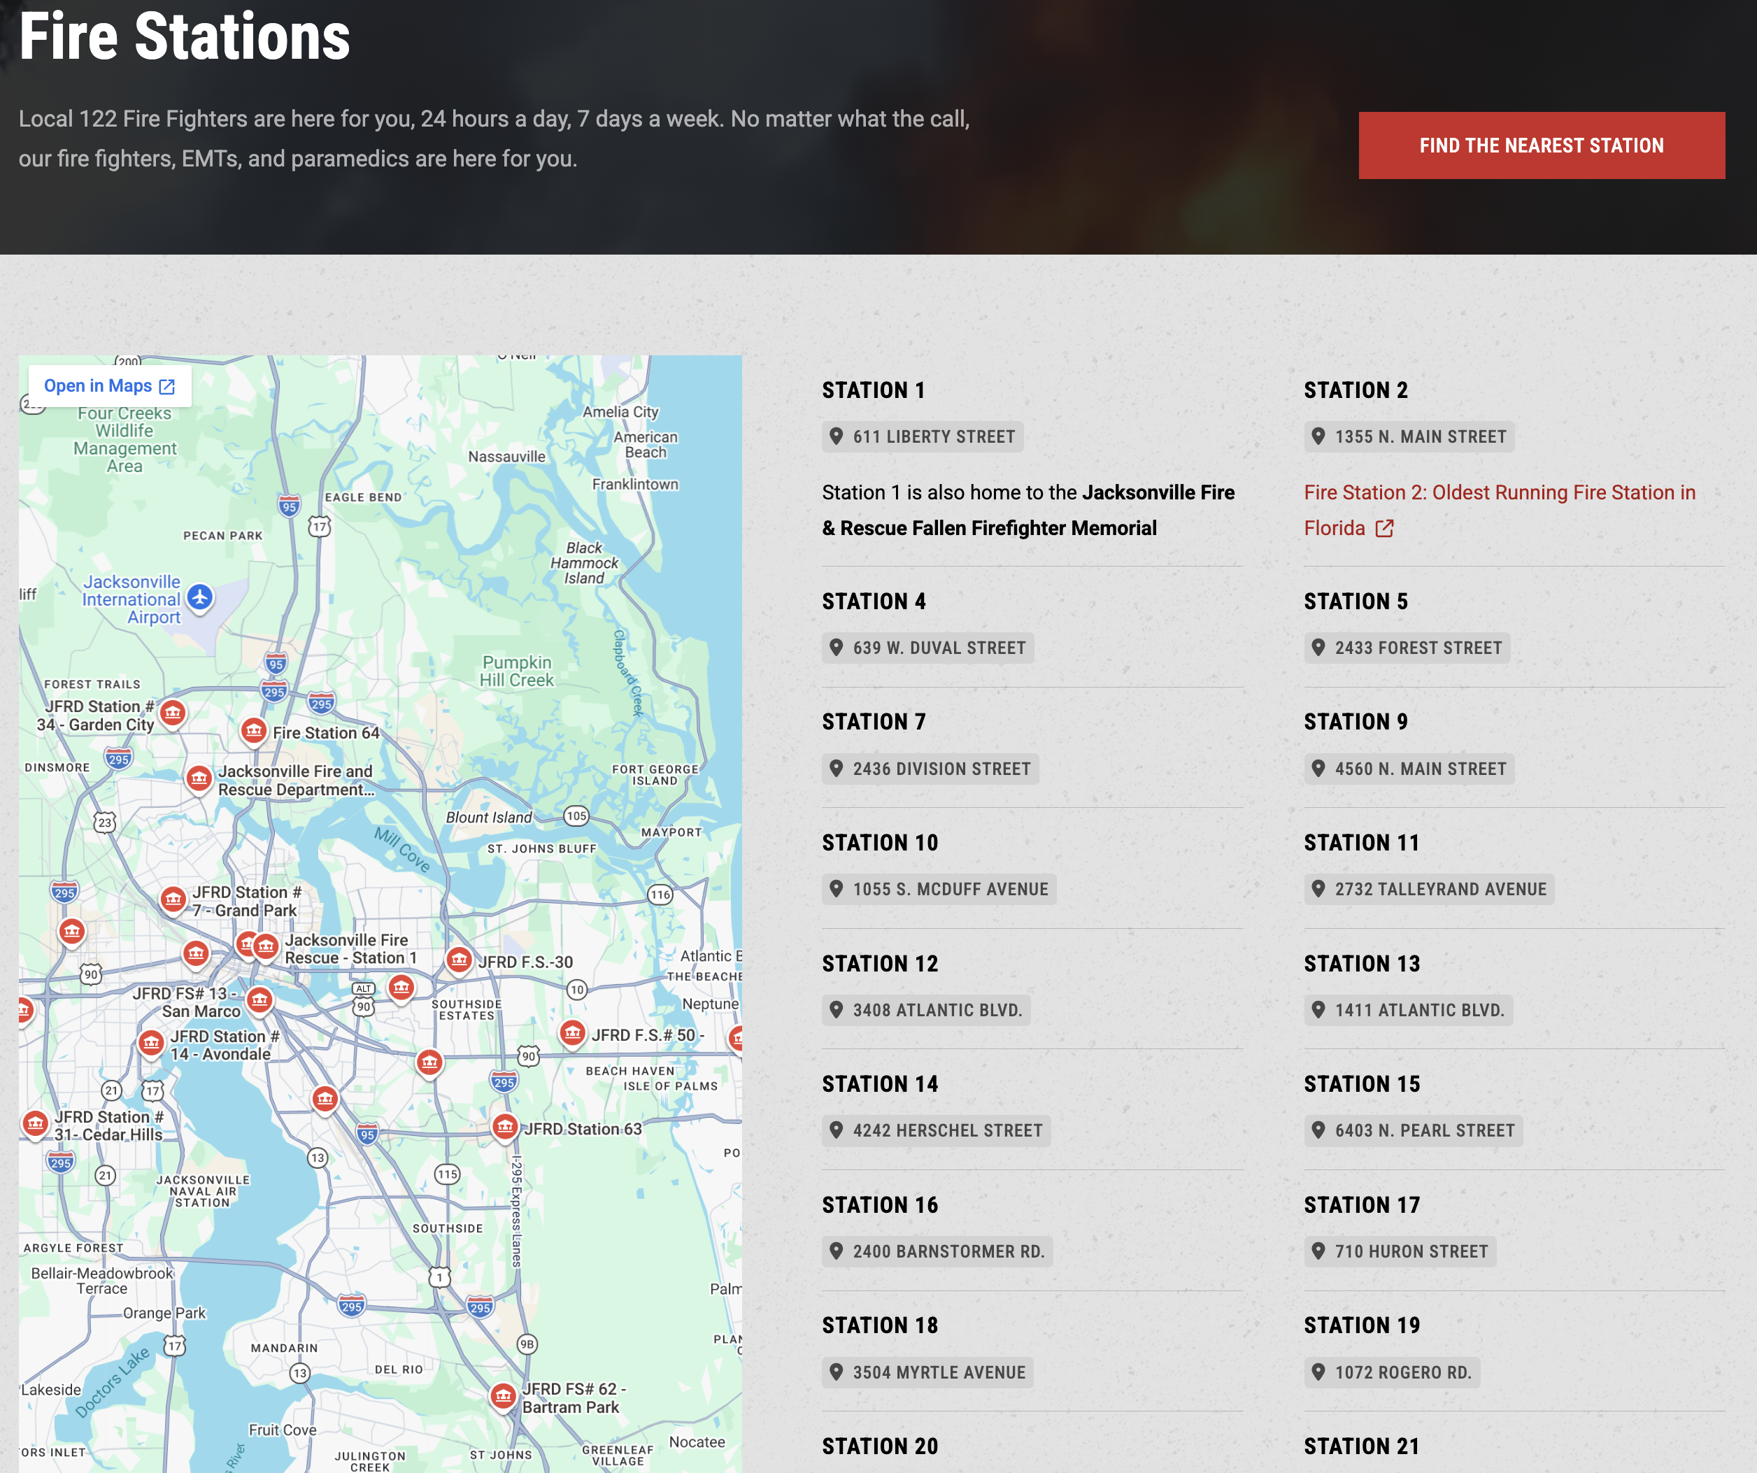Click the location pin beside 2732 Talleyrand Avenue

point(1318,888)
